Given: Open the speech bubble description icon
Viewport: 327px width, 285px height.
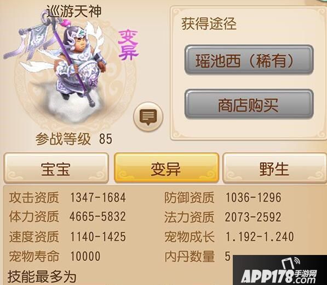Looking at the screenshot, I should pos(148,117).
